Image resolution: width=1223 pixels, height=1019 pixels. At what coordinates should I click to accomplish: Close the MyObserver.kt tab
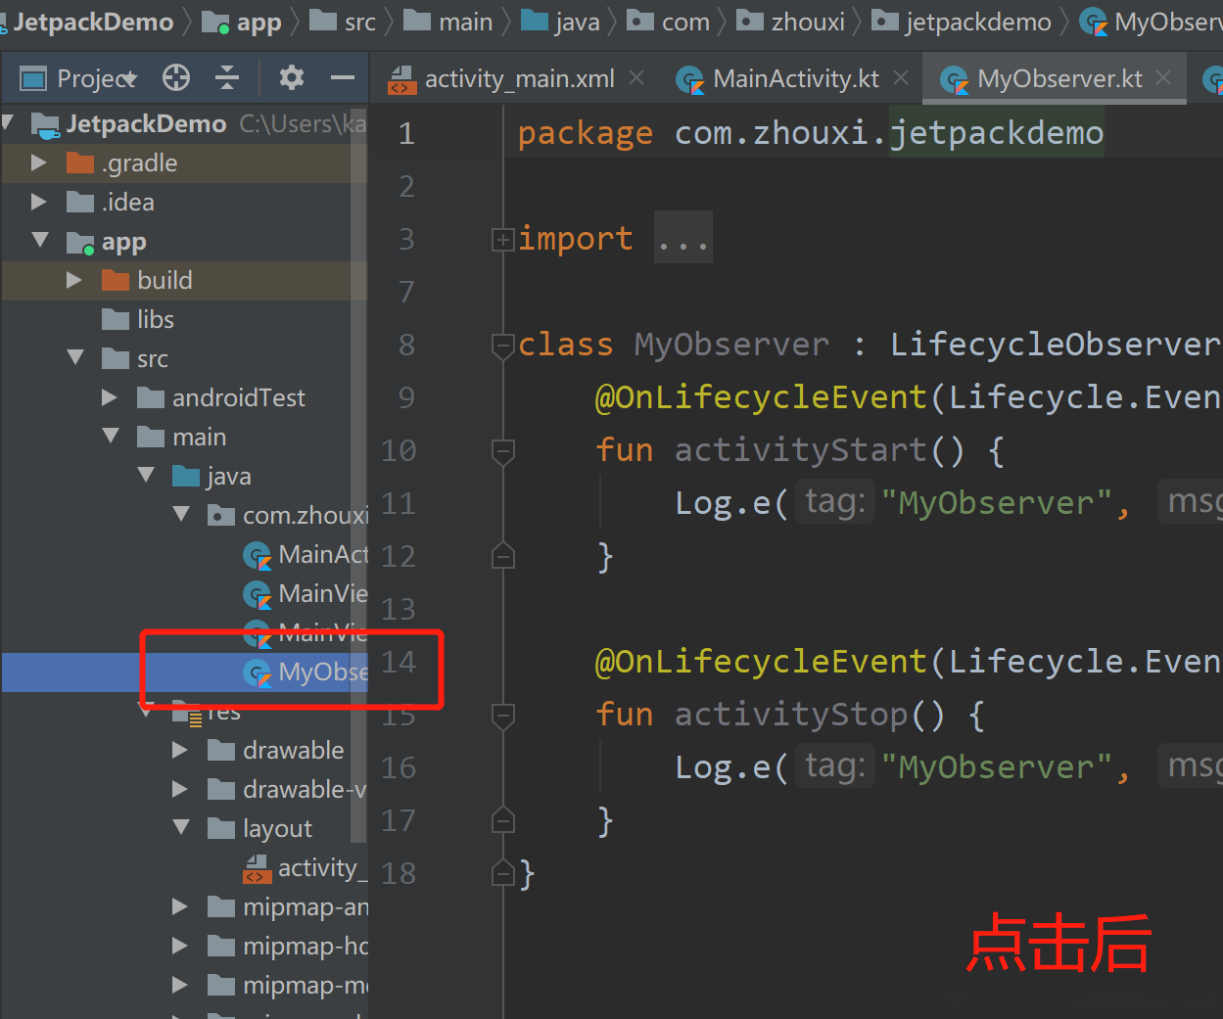pos(1163,77)
